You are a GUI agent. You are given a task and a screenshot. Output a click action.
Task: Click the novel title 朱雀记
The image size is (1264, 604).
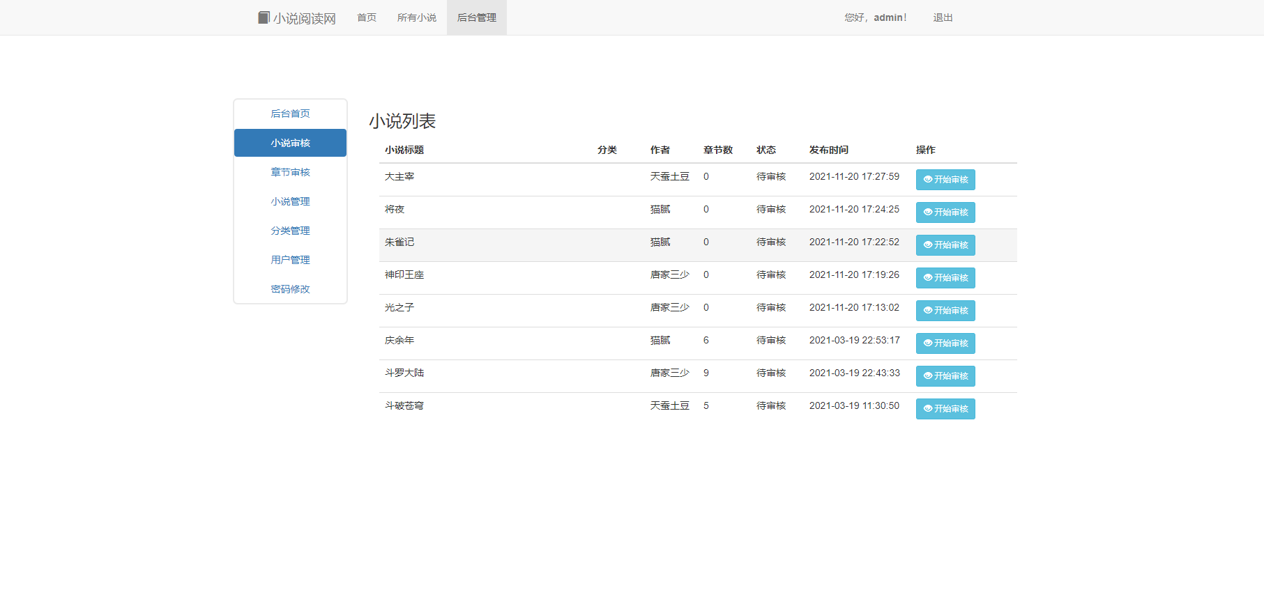(x=399, y=242)
